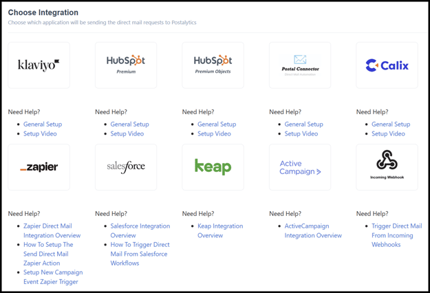Image resolution: width=430 pixels, height=293 pixels.
Task: Open Trigger Direct Mail From Incoming Webhooks link
Action: pyautogui.click(x=397, y=235)
